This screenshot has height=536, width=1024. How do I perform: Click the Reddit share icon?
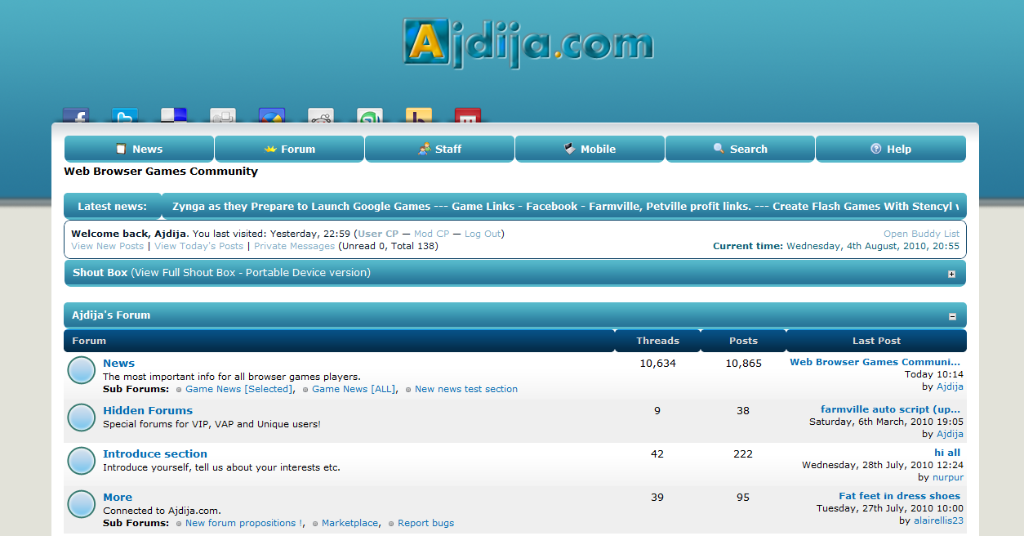click(321, 116)
